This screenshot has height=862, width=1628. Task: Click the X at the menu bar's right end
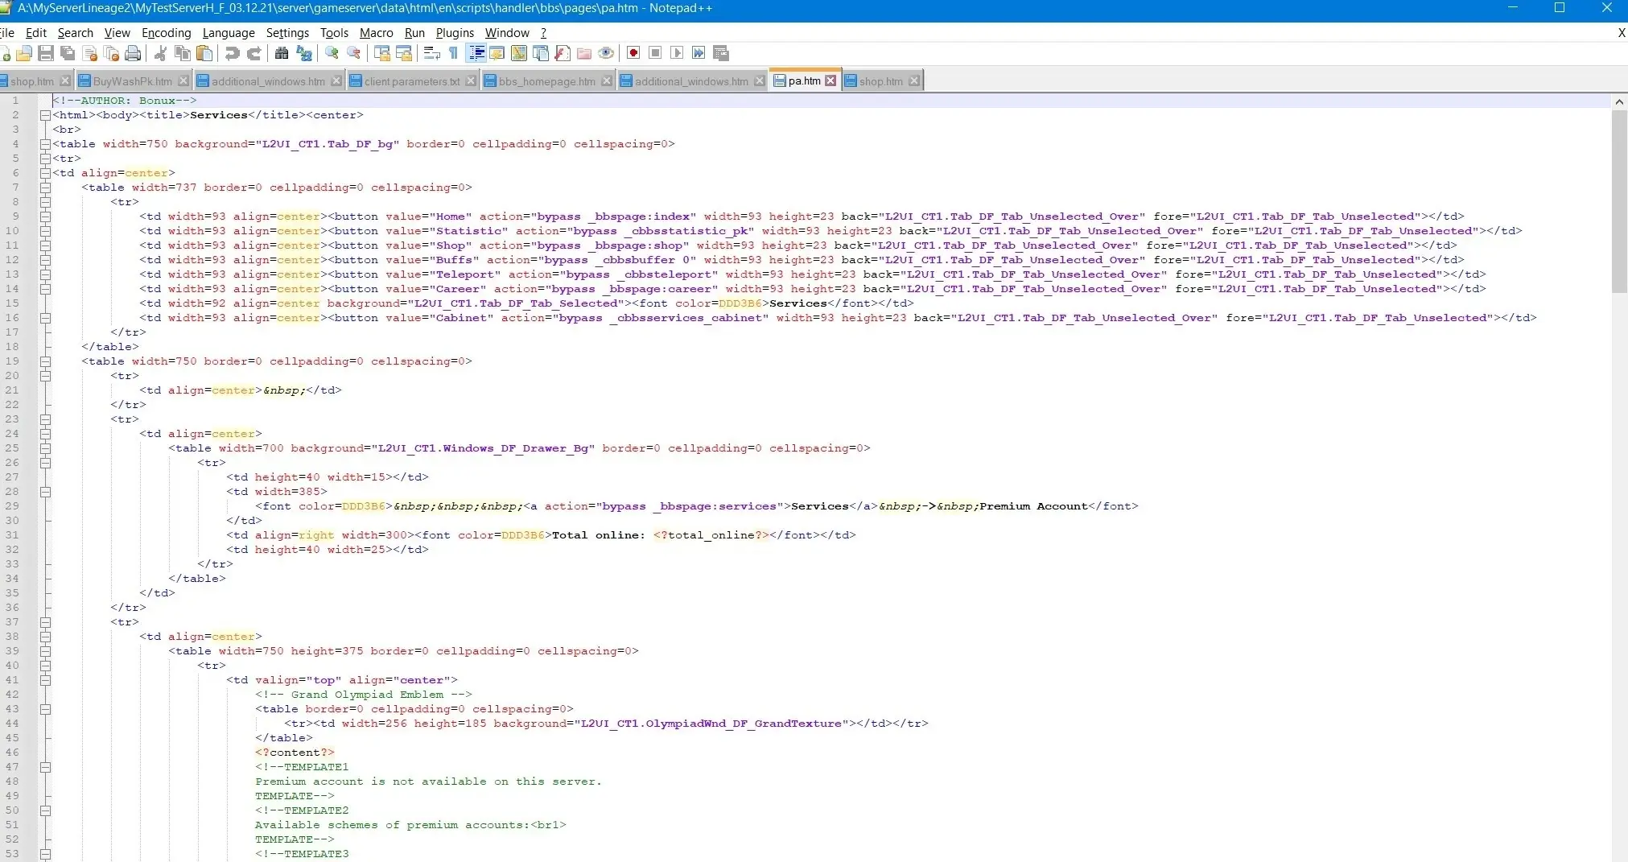coord(1621,33)
